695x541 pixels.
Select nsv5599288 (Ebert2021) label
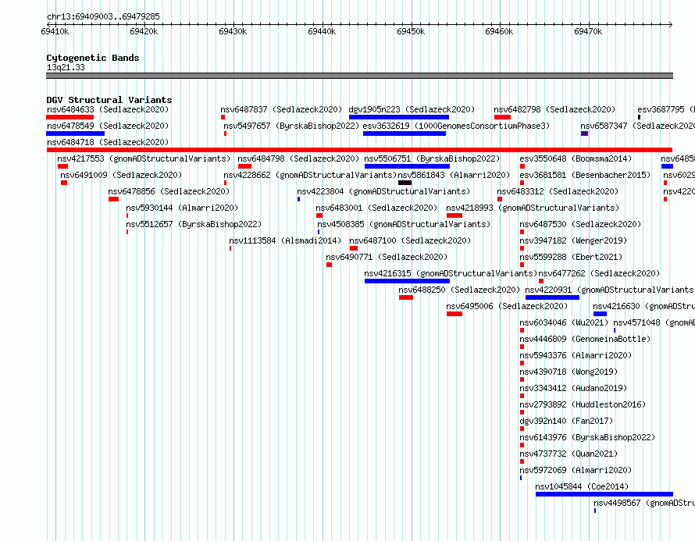pyautogui.click(x=572, y=257)
